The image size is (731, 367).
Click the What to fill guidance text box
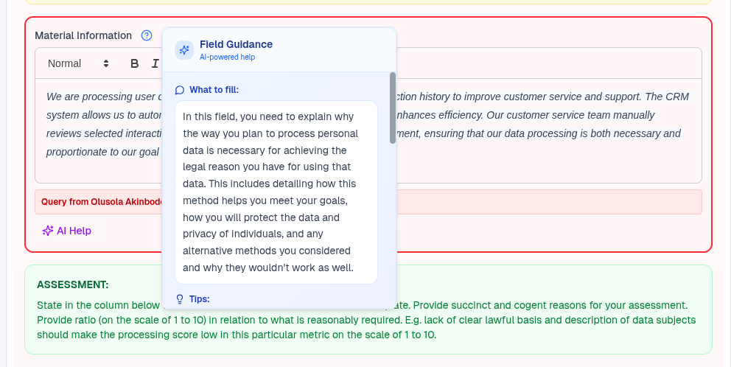tap(276, 192)
